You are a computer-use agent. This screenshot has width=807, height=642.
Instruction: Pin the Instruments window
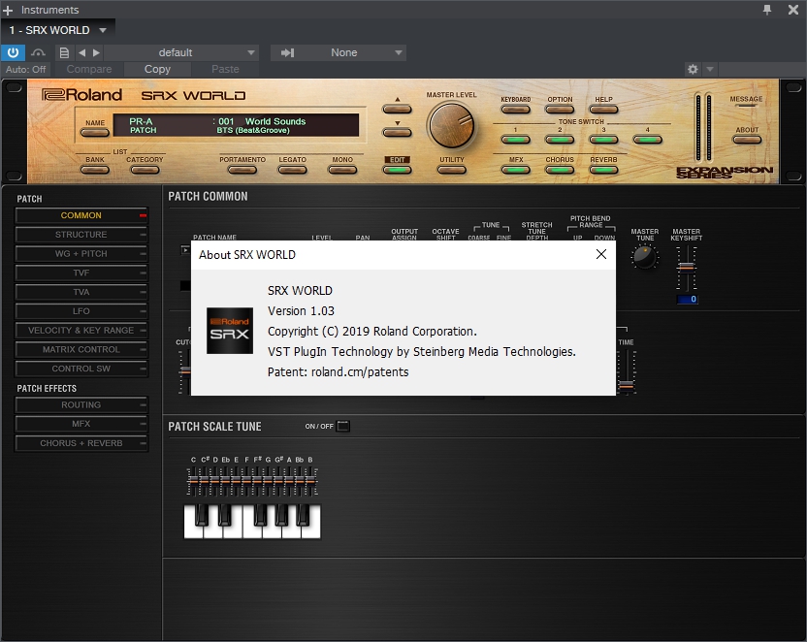tap(767, 10)
